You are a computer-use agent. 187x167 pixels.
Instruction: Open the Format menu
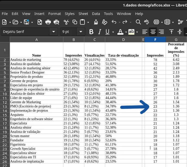(x=55, y=14)
